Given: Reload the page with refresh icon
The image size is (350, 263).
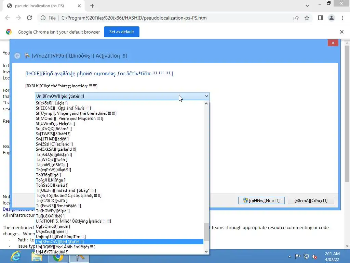Looking at the screenshot, I should [29, 18].
